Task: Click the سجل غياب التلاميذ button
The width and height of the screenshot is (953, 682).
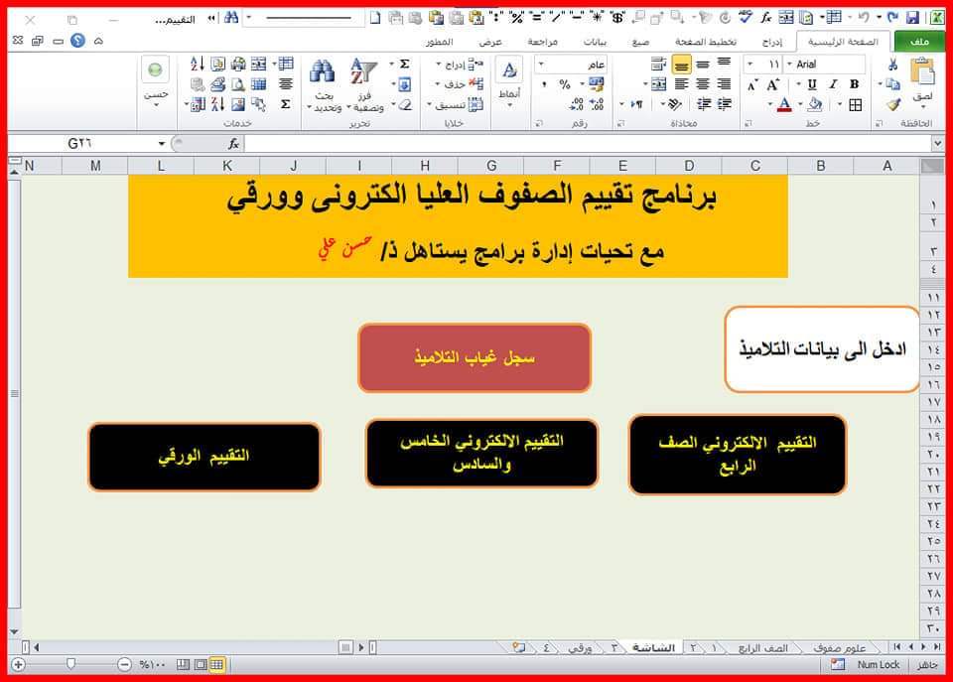Action: click(474, 357)
